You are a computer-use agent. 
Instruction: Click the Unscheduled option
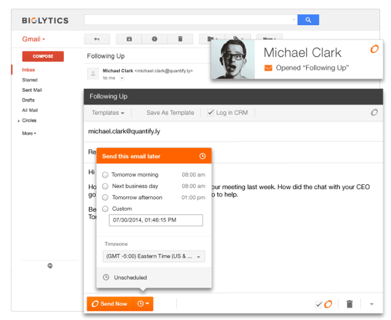[131, 277]
